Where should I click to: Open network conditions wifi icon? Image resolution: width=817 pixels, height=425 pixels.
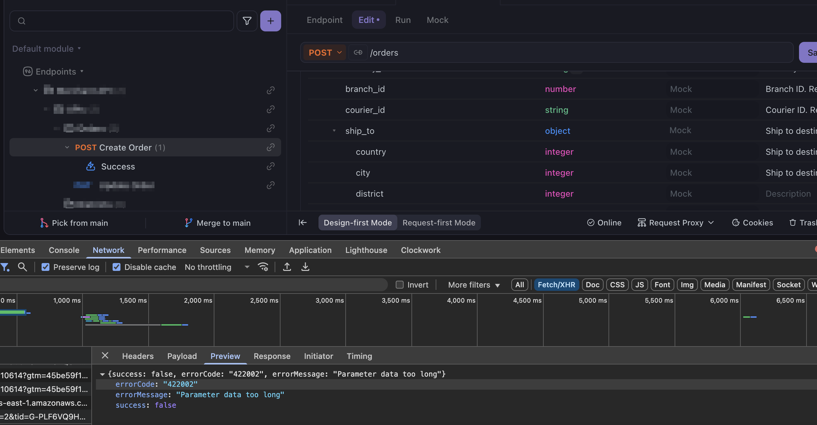[263, 267]
